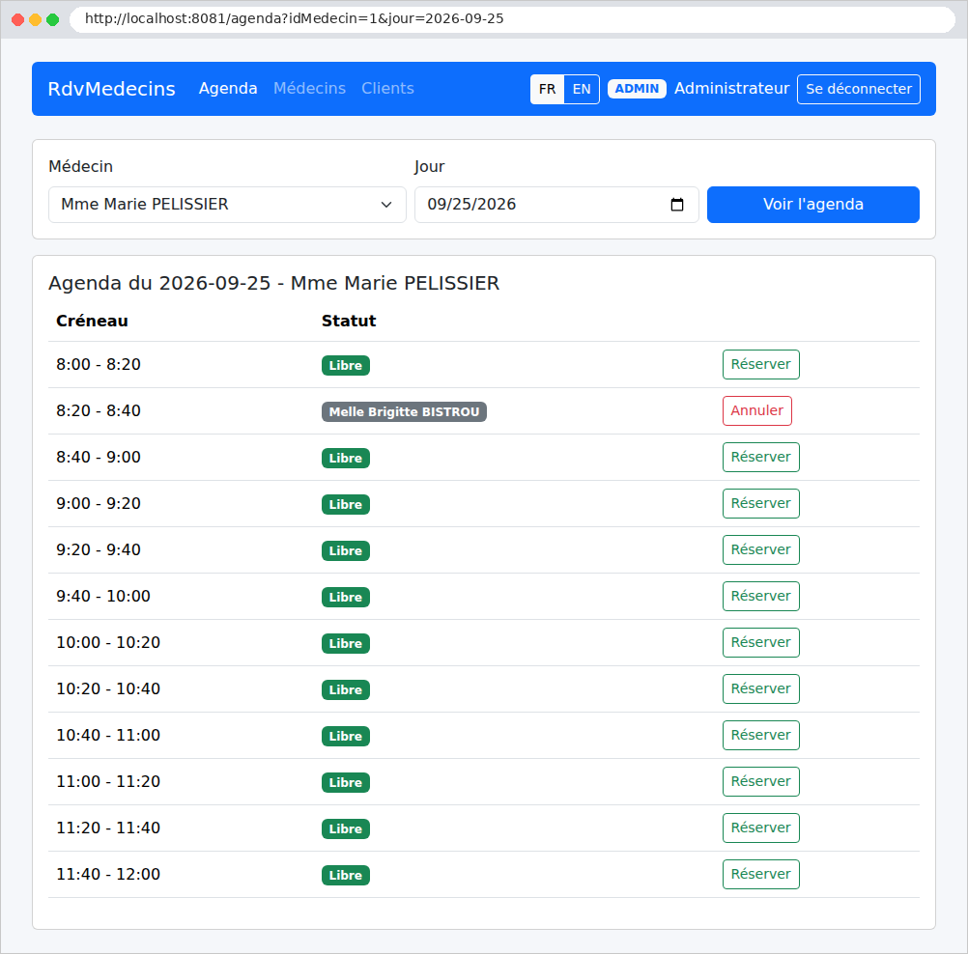
Task: Click the Créneau column header
Action: 92,321
